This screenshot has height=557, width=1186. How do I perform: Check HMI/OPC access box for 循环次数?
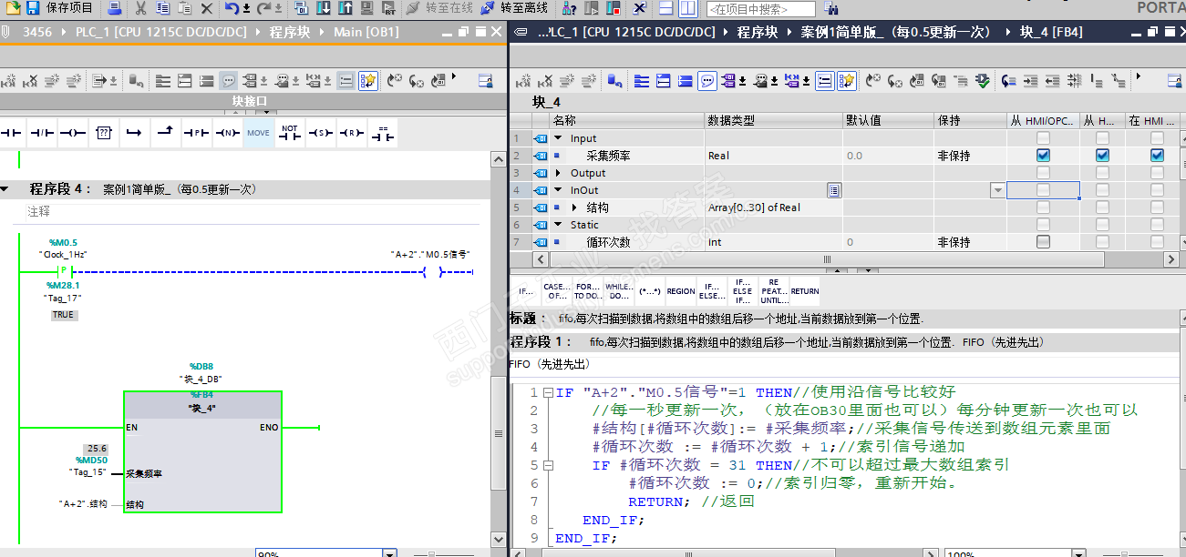click(x=1043, y=242)
